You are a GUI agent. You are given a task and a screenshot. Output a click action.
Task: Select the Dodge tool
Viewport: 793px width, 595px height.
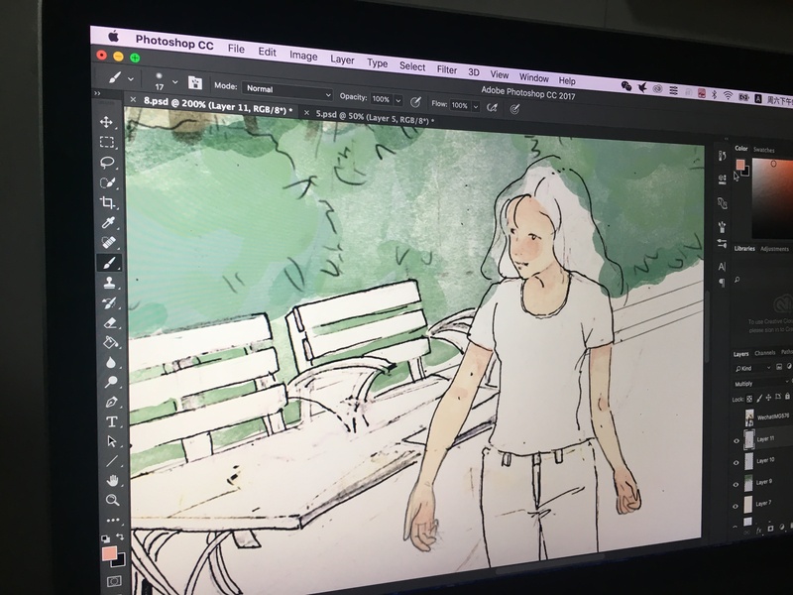pyautogui.click(x=111, y=382)
